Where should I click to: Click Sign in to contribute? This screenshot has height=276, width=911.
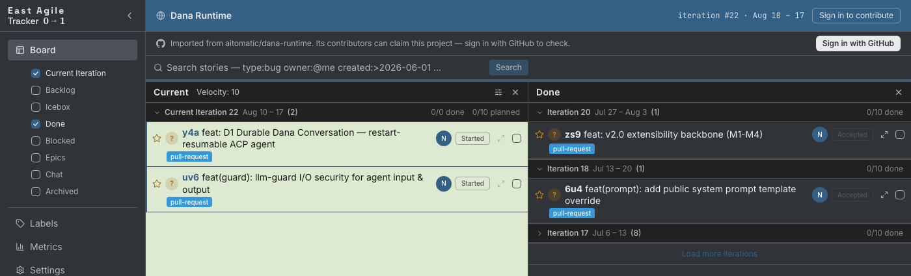[x=856, y=16]
